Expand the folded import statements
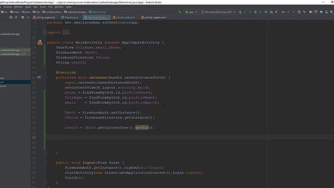This screenshot has width=334, height=188. (45, 32)
